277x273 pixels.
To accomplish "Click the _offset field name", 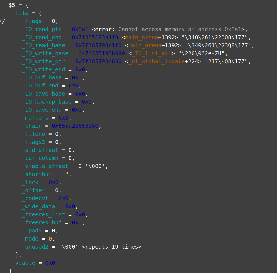I will (34, 191).
